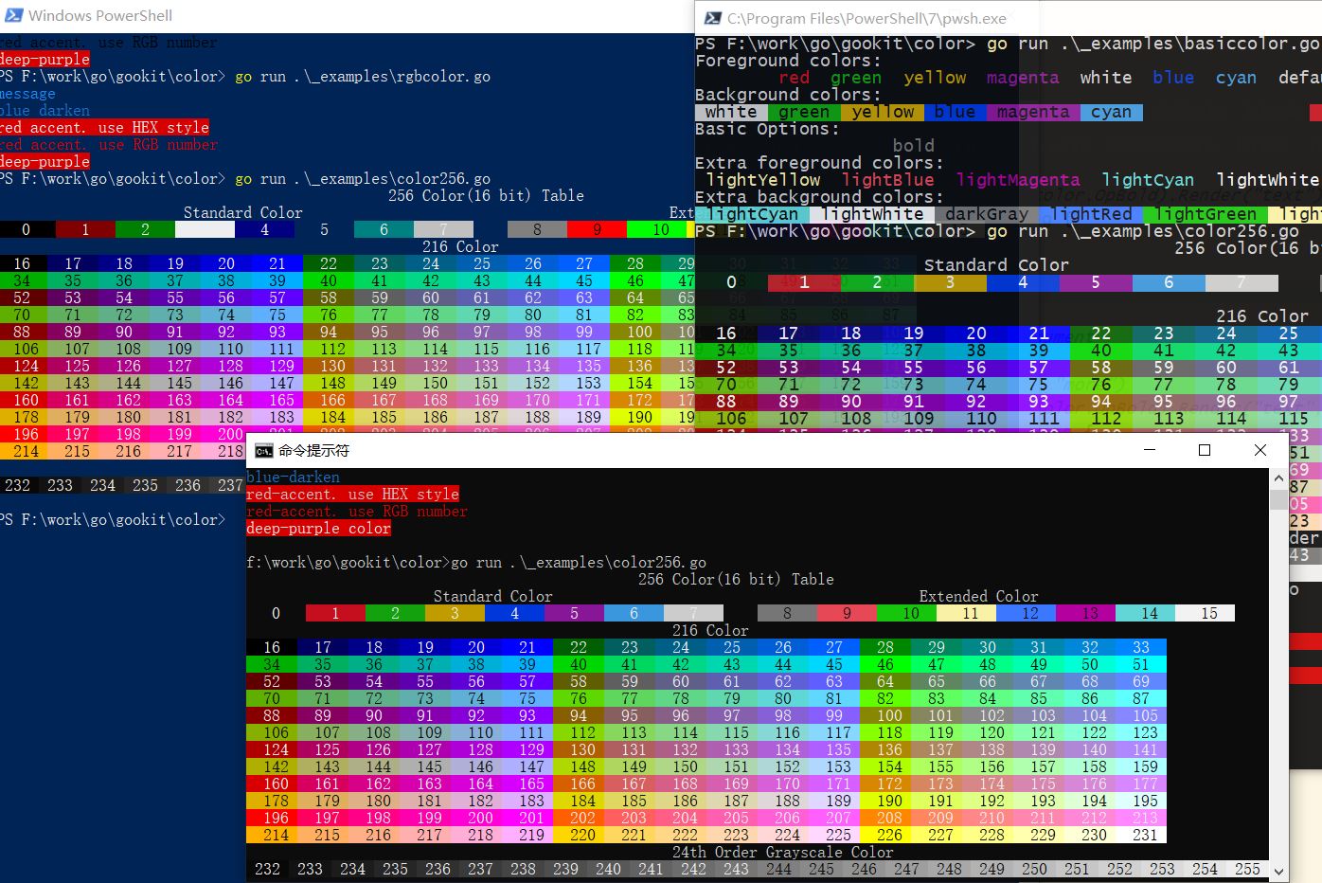Click the scrollbar thumb in the 命令提示符 window
Screen dimensions: 1322x883
1278,502
